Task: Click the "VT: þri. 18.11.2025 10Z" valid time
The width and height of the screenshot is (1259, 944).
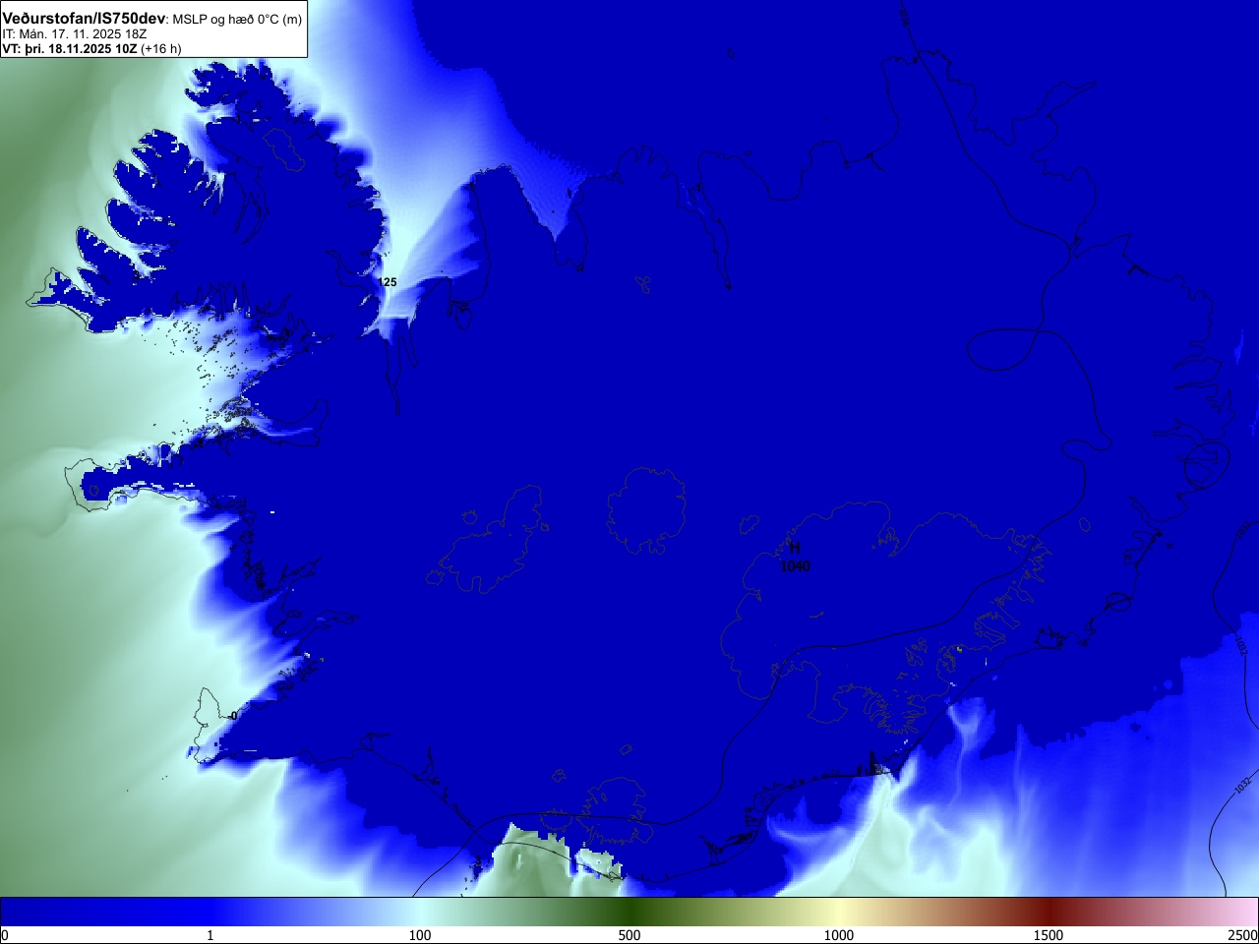Action: coord(70,48)
